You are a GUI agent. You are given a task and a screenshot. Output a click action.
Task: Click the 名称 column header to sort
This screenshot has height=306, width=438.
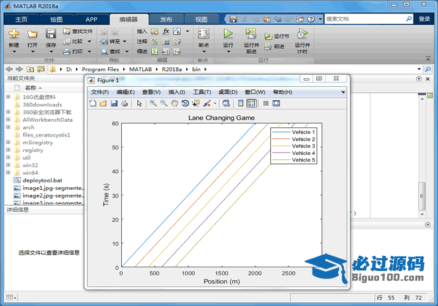coord(31,88)
